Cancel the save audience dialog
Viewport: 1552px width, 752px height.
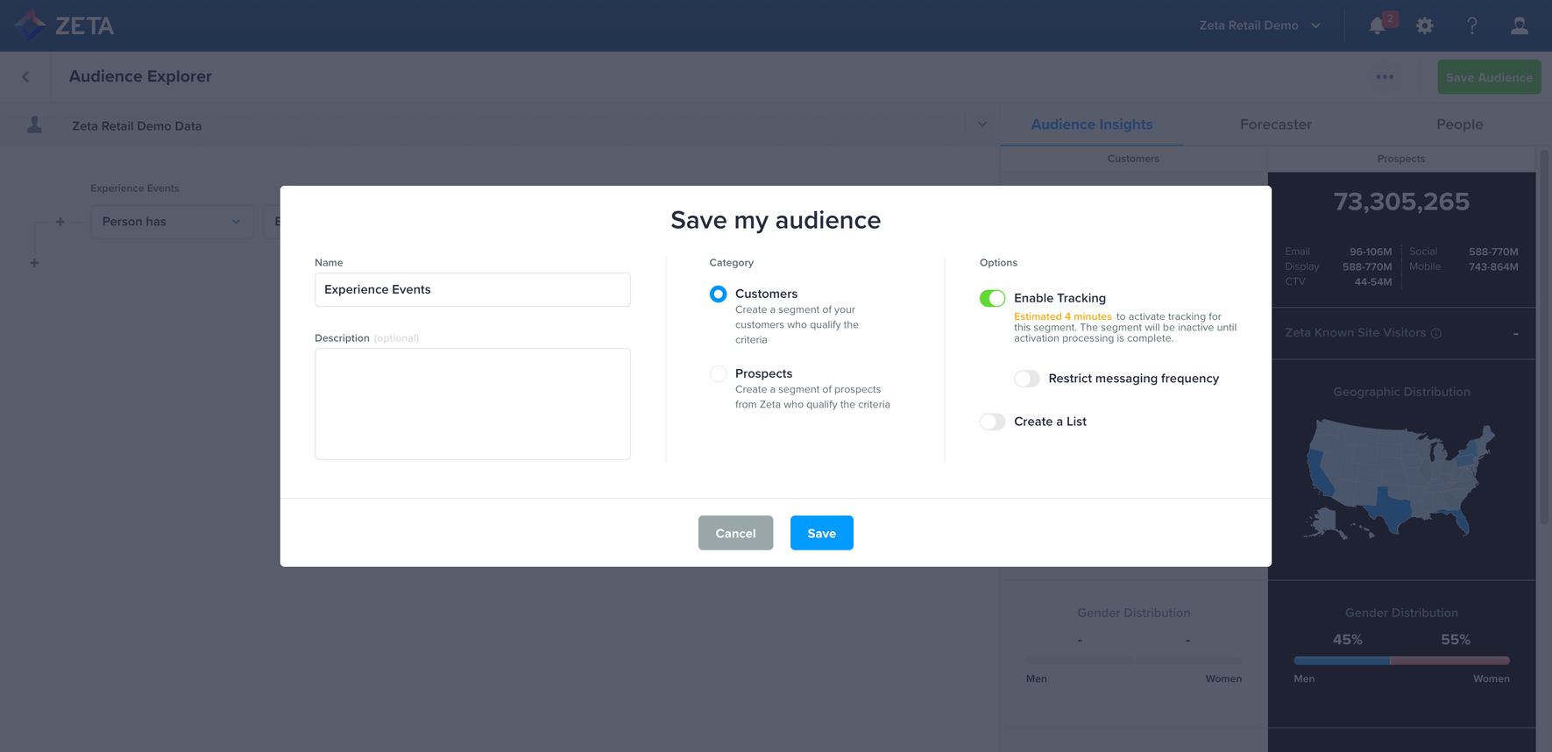tap(735, 533)
